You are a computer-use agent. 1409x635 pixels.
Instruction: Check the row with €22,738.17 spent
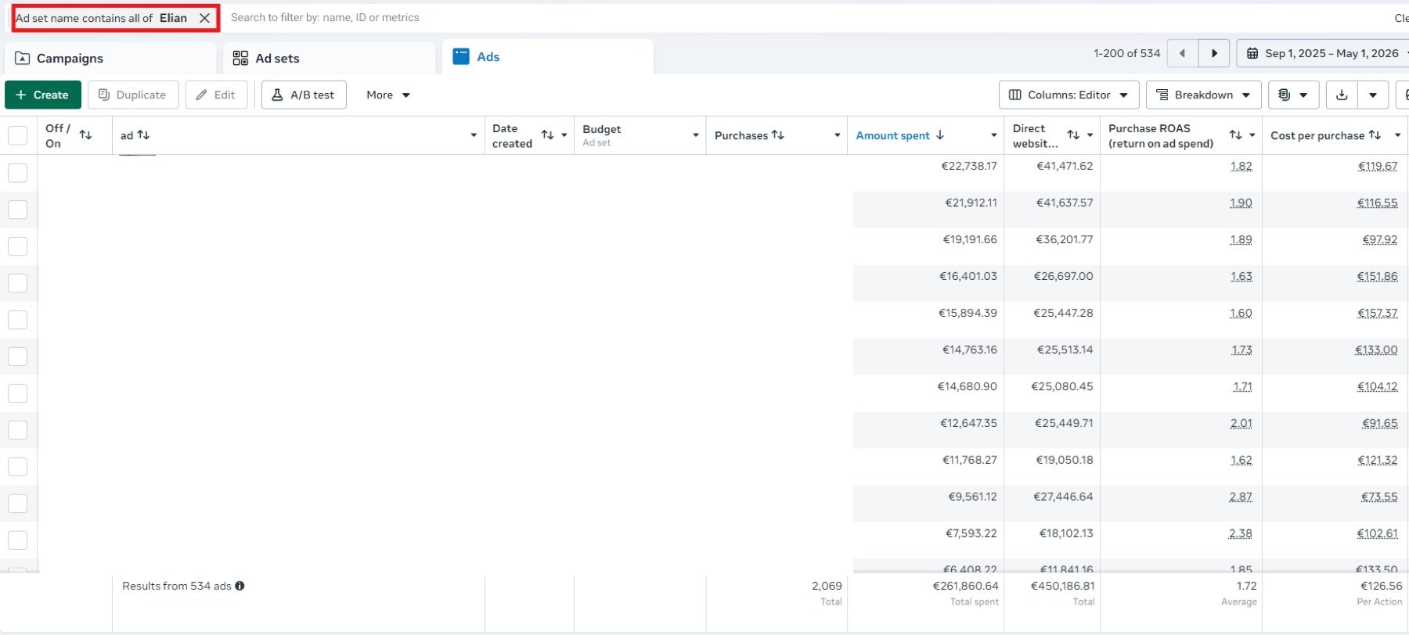17,173
